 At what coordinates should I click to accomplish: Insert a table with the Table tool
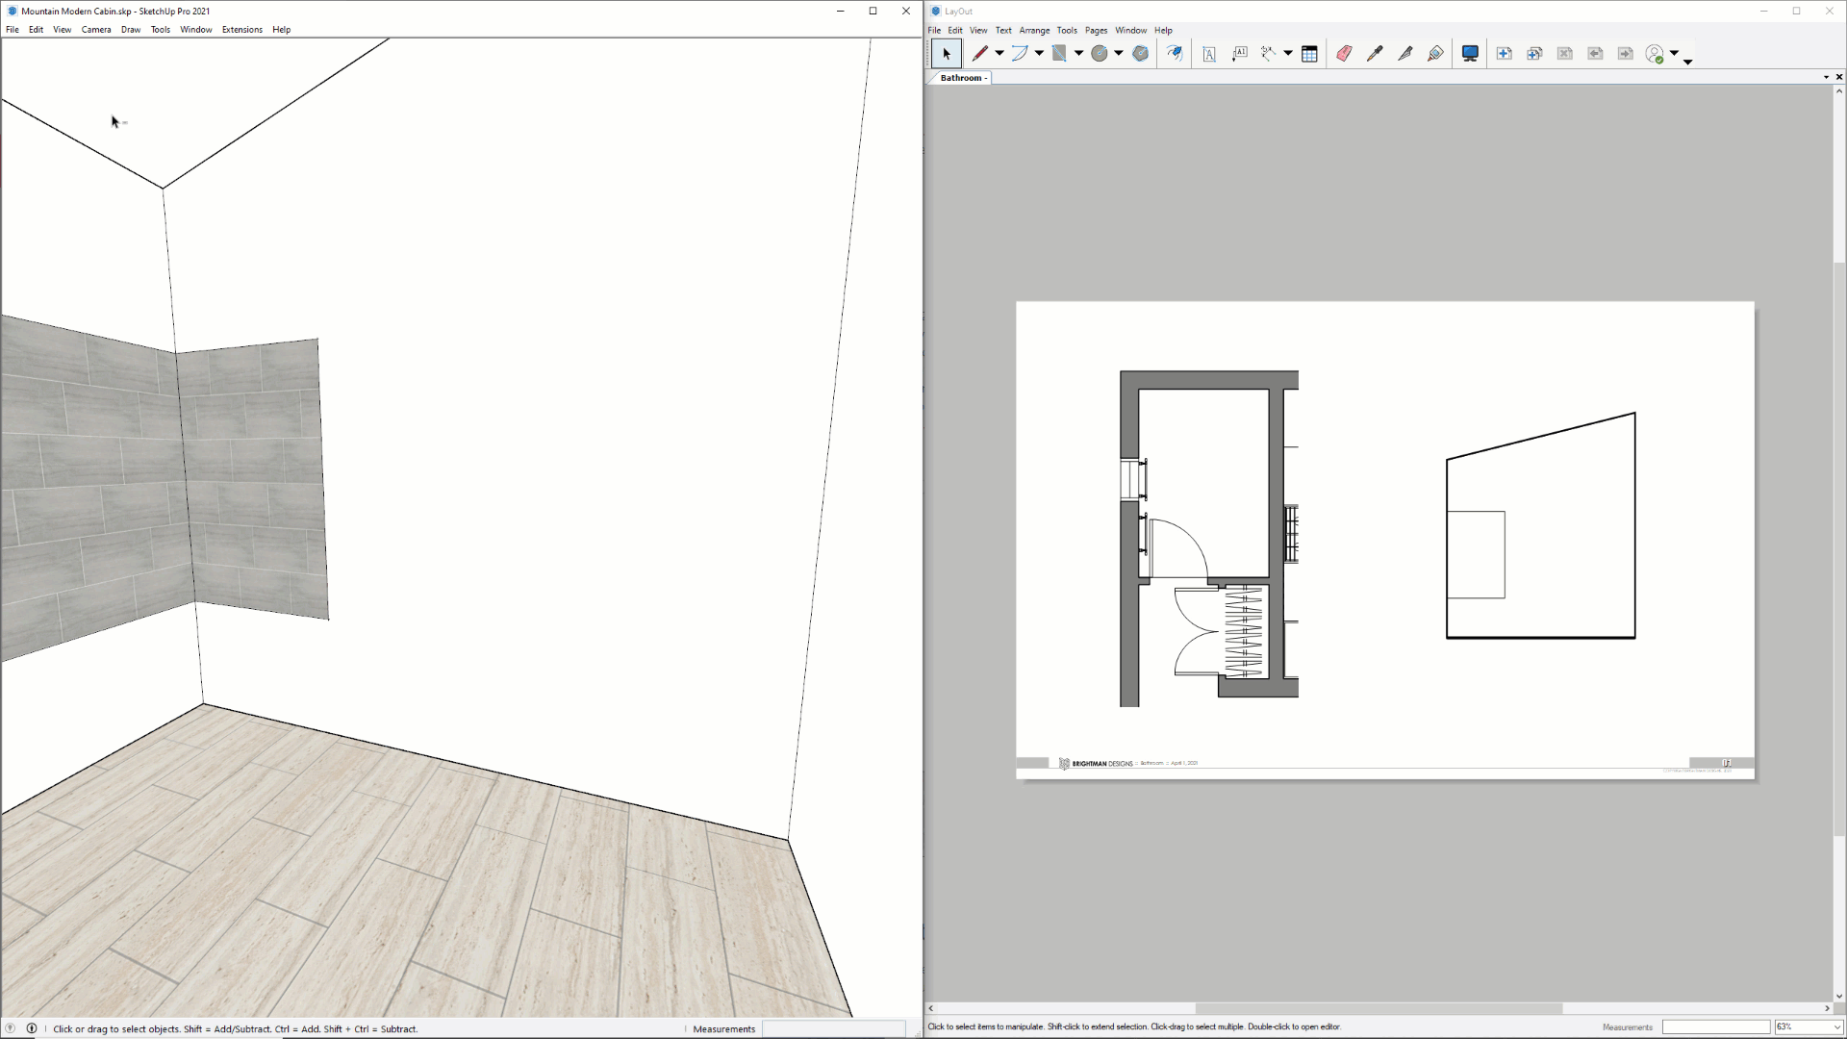(x=1310, y=54)
